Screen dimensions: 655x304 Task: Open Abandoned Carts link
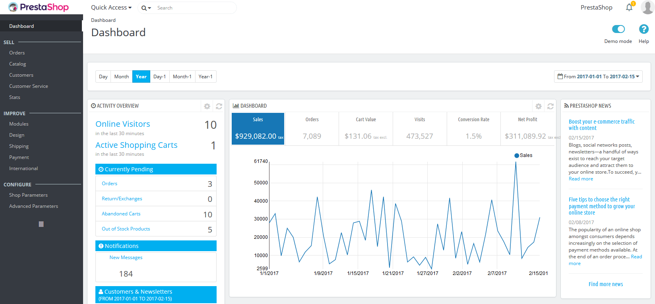click(x=121, y=214)
